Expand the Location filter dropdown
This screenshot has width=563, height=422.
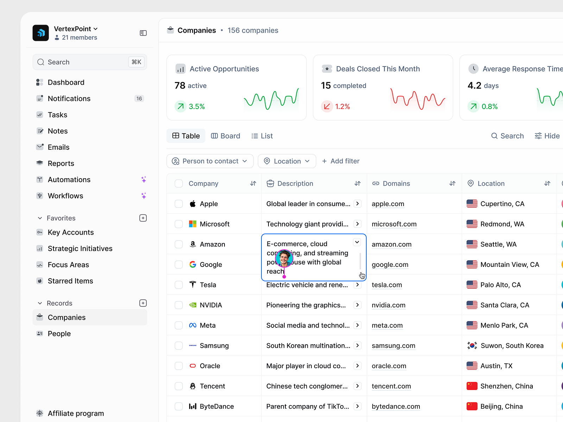(287, 161)
